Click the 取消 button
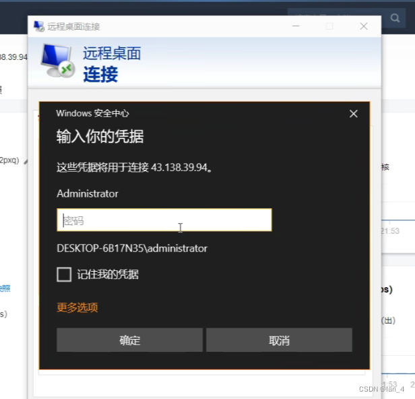The image size is (415, 399). (279, 340)
